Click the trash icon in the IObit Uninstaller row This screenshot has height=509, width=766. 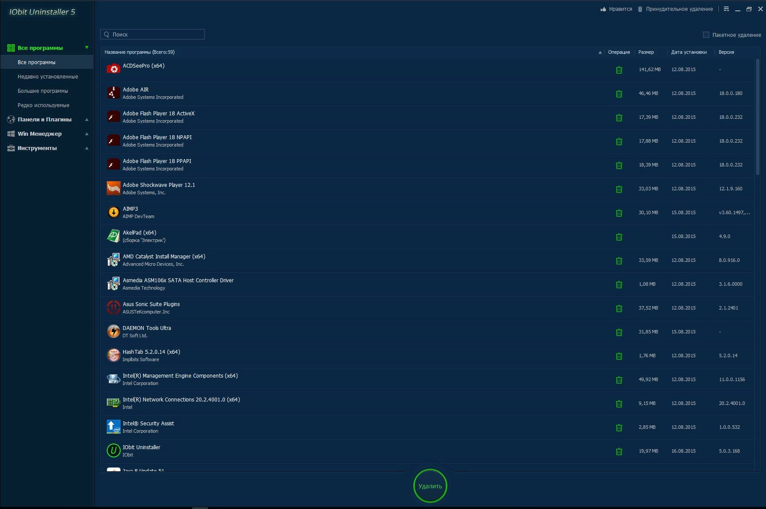point(619,451)
